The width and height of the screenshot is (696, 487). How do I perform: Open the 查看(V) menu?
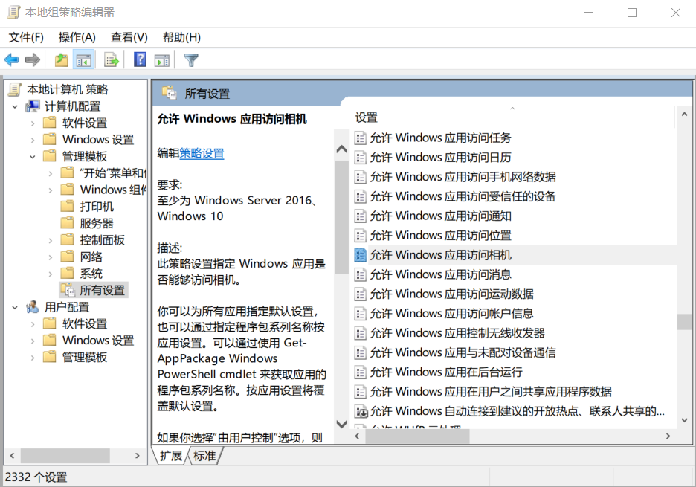[x=129, y=37]
